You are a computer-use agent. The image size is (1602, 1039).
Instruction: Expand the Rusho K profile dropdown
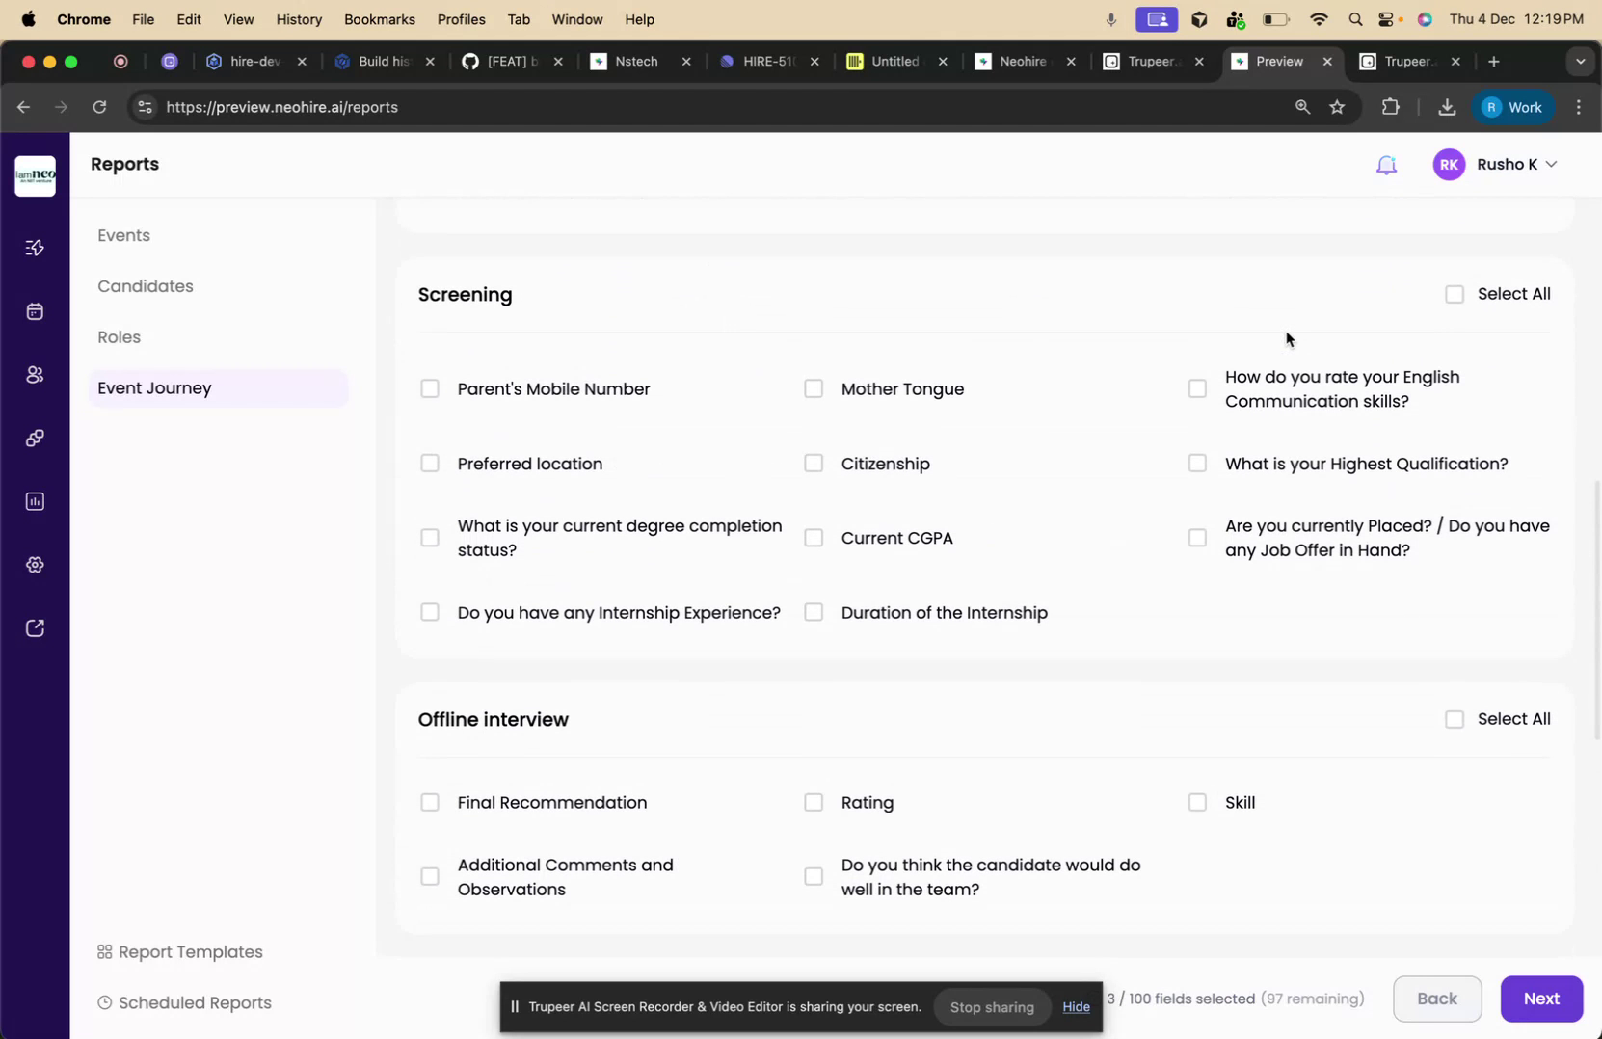coord(1552,164)
